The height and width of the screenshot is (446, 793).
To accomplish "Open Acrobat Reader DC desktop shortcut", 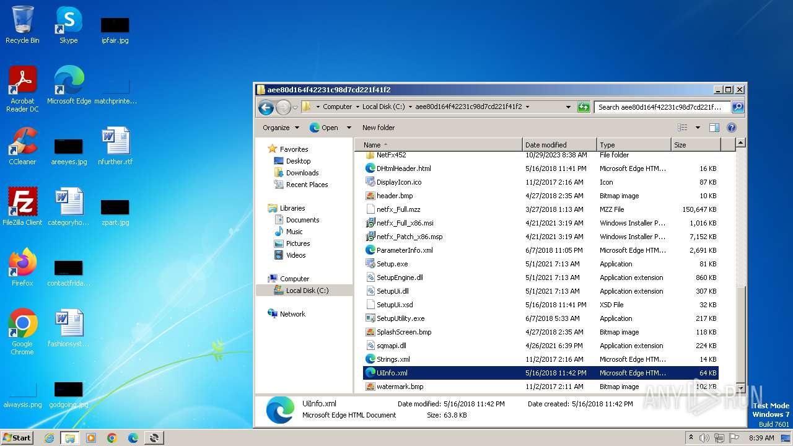I will coord(22,89).
